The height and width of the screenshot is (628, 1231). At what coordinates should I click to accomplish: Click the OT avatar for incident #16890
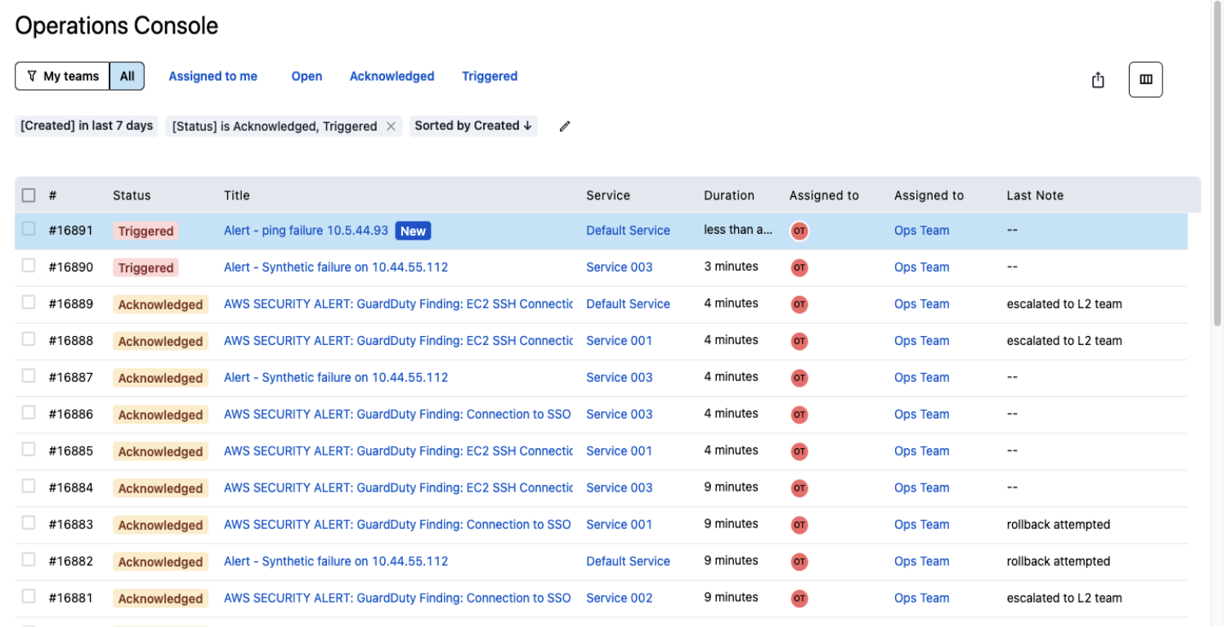click(x=799, y=267)
